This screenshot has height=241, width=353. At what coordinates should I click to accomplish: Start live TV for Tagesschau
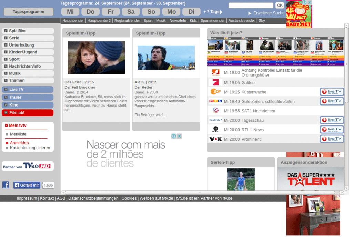(x=332, y=120)
